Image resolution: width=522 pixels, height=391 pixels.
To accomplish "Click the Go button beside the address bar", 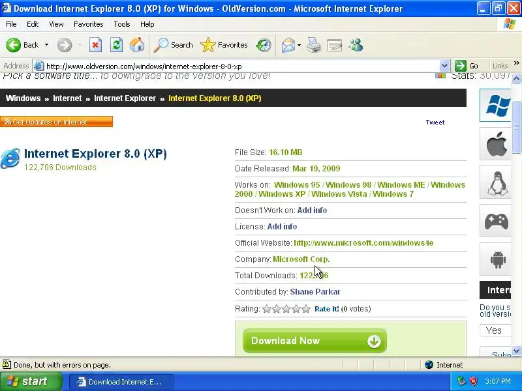I will pyautogui.click(x=467, y=66).
